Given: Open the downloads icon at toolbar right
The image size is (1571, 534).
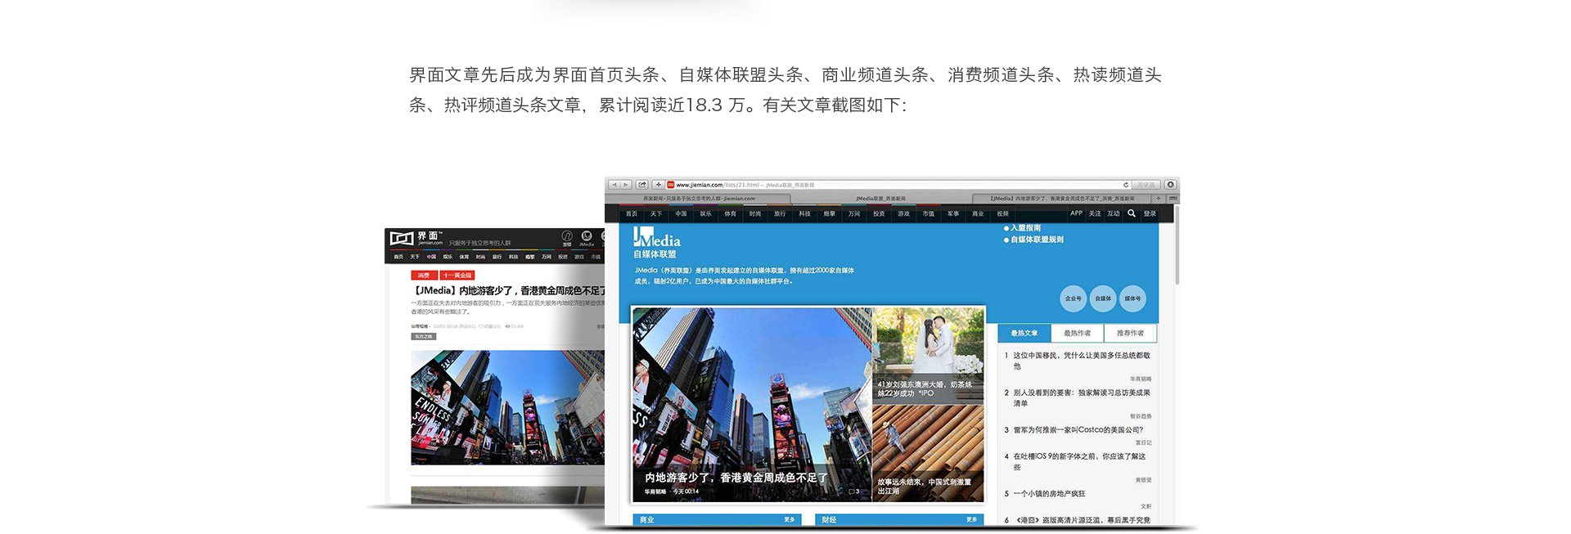Looking at the screenshot, I should point(1170,185).
